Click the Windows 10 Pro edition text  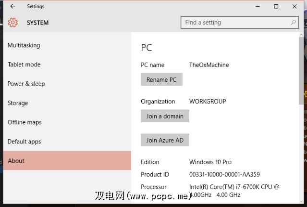coord(210,162)
